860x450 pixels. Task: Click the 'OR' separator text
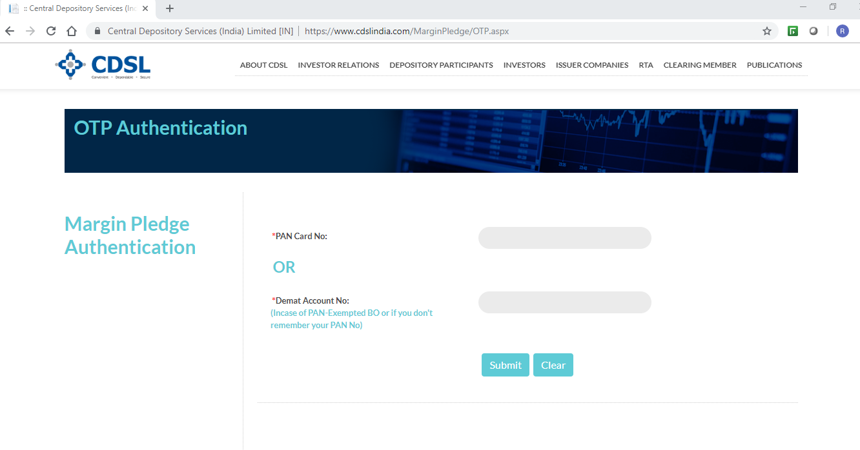tap(284, 268)
